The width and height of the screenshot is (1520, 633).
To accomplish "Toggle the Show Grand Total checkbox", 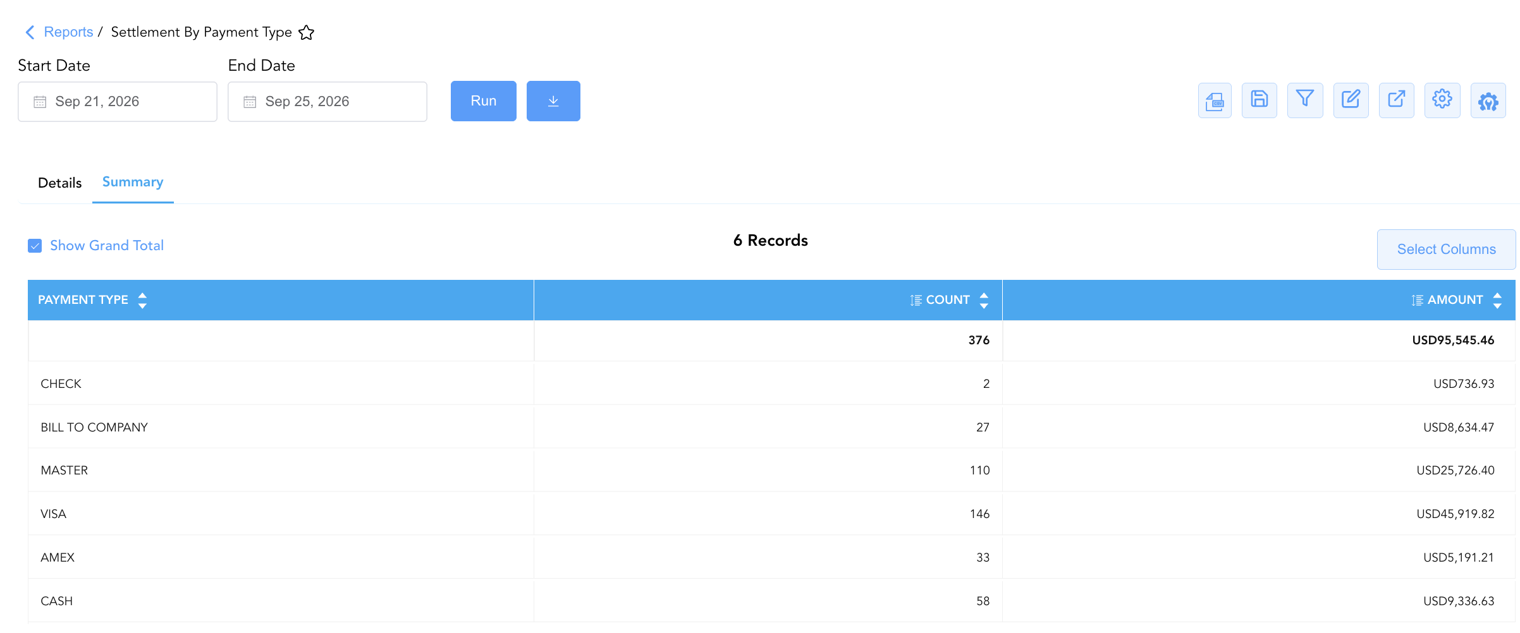I will pyautogui.click(x=35, y=246).
